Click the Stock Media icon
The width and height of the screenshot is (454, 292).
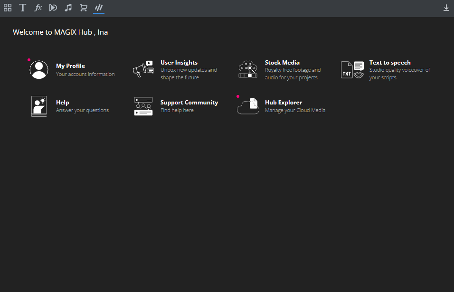point(248,70)
